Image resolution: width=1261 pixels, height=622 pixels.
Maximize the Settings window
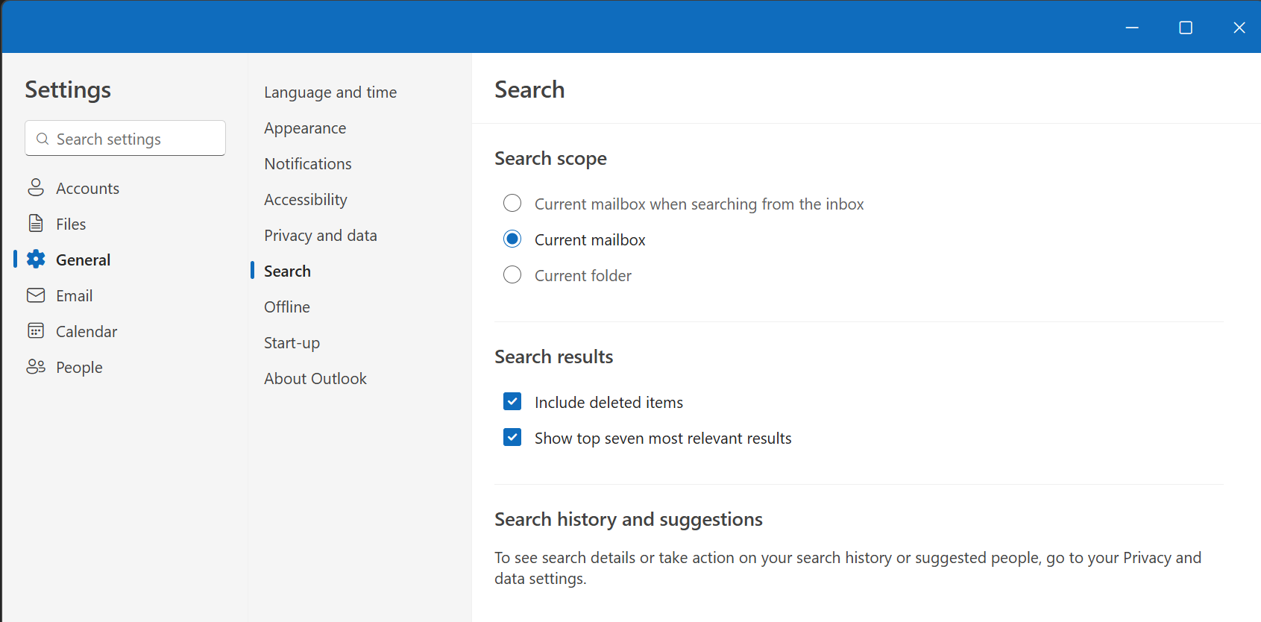tap(1185, 28)
